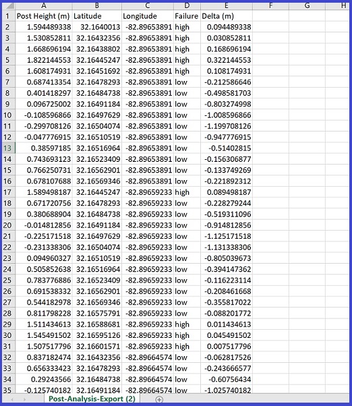Select column G header
Image resolution: width=352 pixels, height=406 pixels.
pos(307,5)
